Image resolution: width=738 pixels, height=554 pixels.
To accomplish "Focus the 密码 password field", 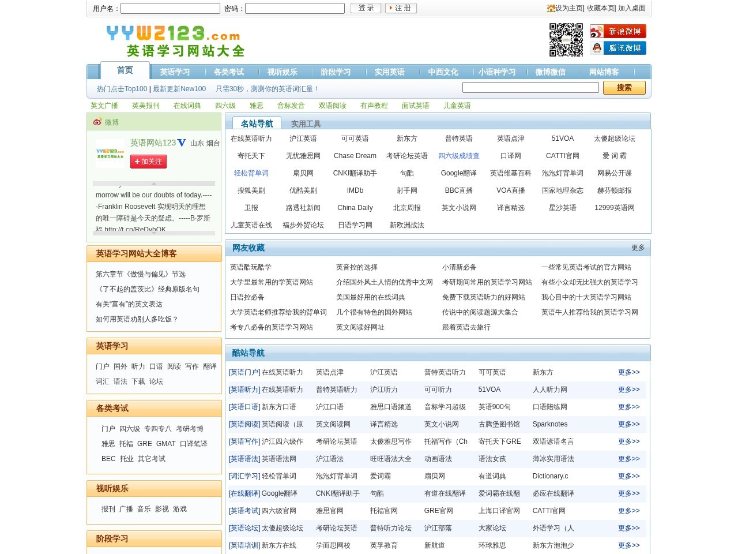I will pyautogui.click(x=295, y=9).
